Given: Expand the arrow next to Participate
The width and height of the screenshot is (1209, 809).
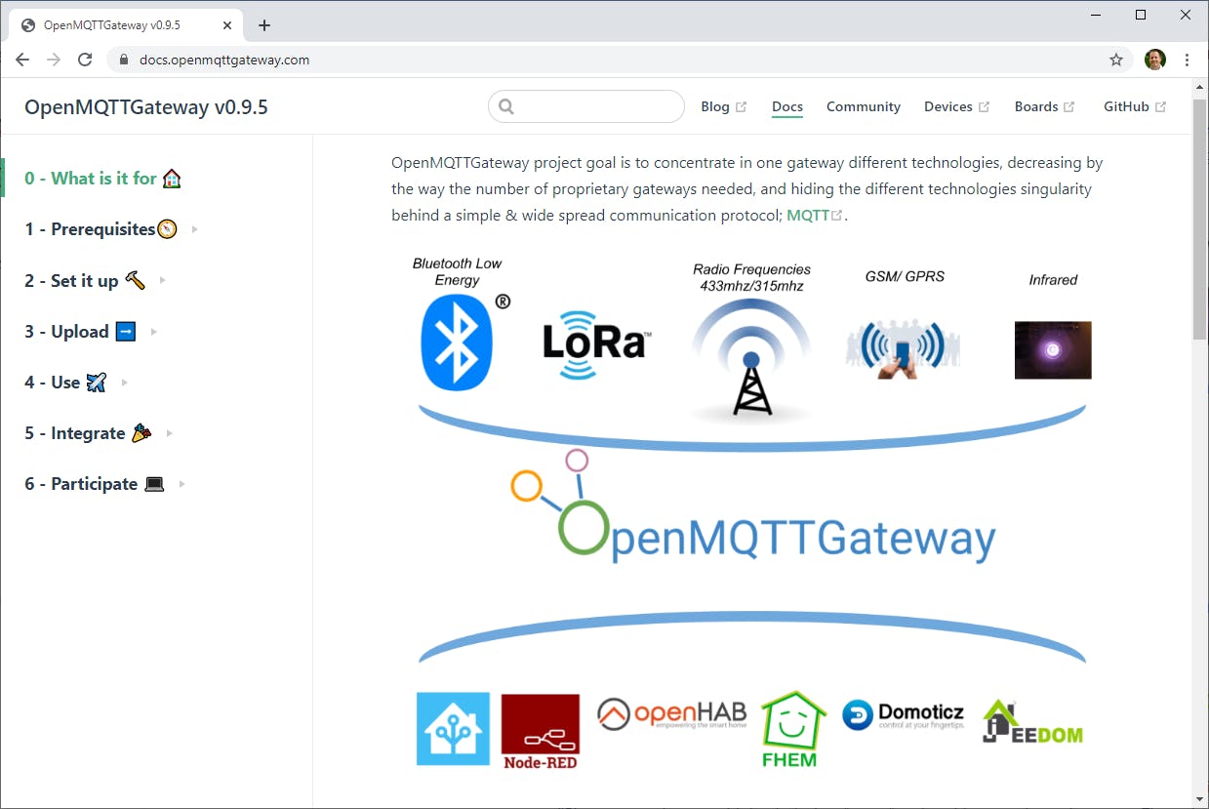Looking at the screenshot, I should coord(182,483).
